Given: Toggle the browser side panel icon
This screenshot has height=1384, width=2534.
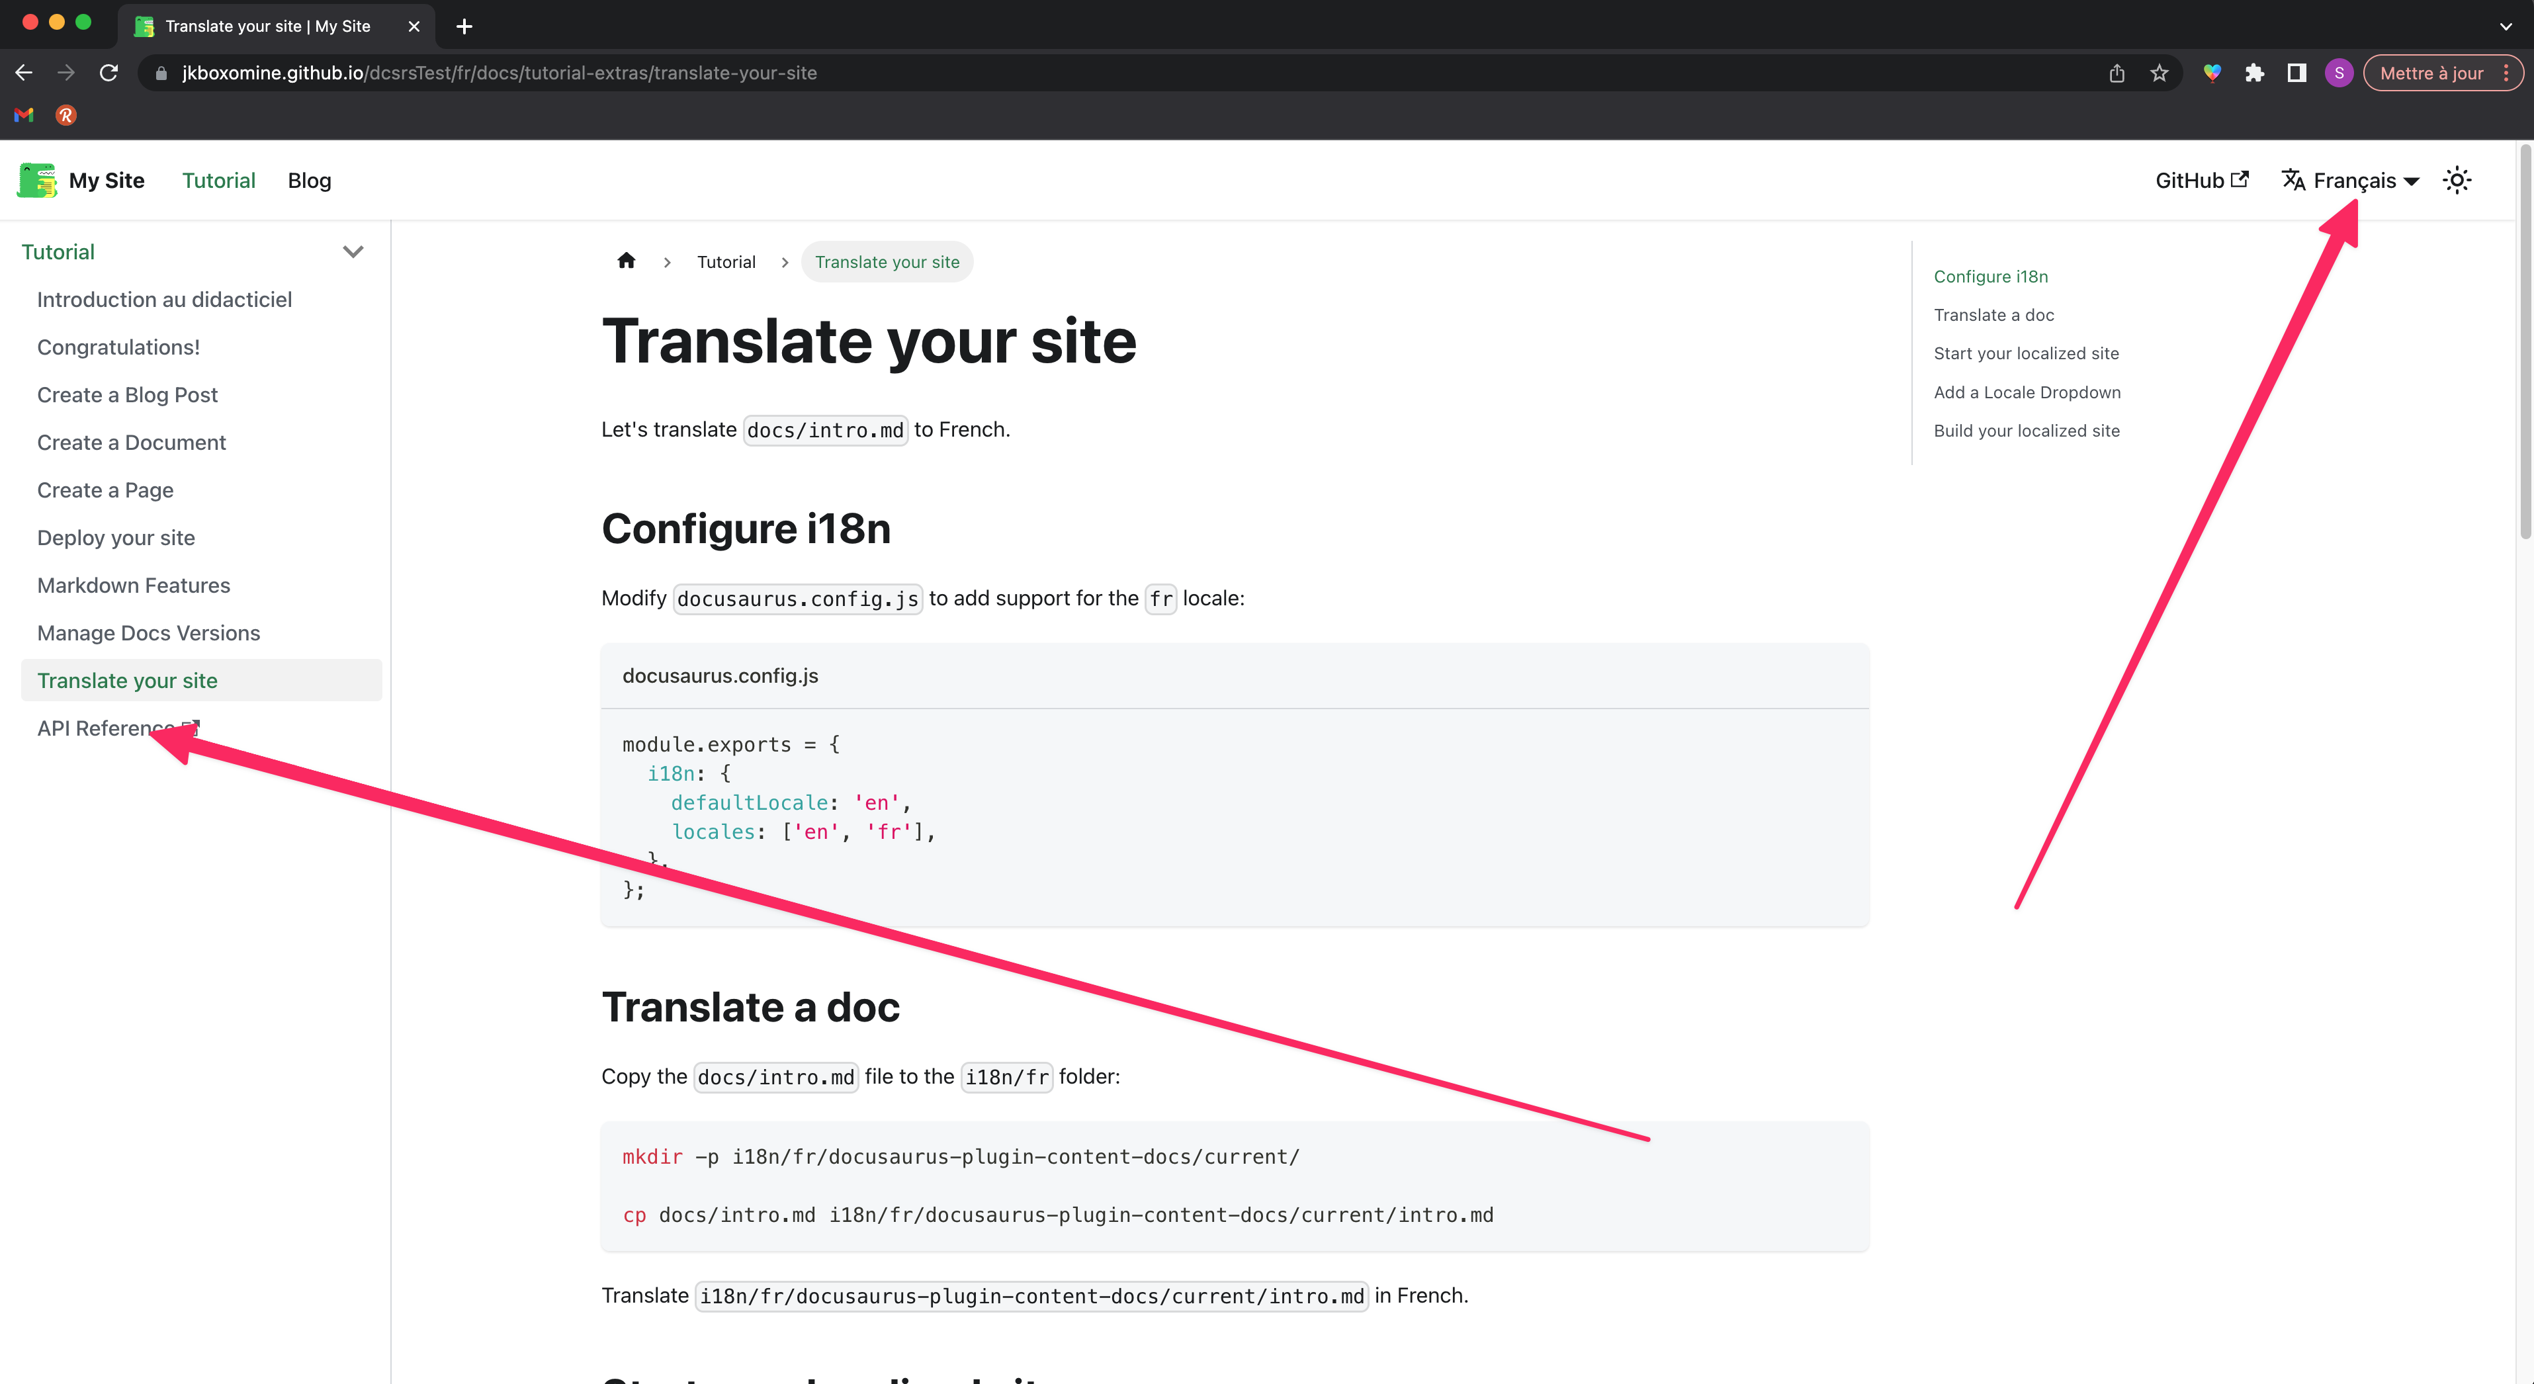Looking at the screenshot, I should coord(2297,73).
